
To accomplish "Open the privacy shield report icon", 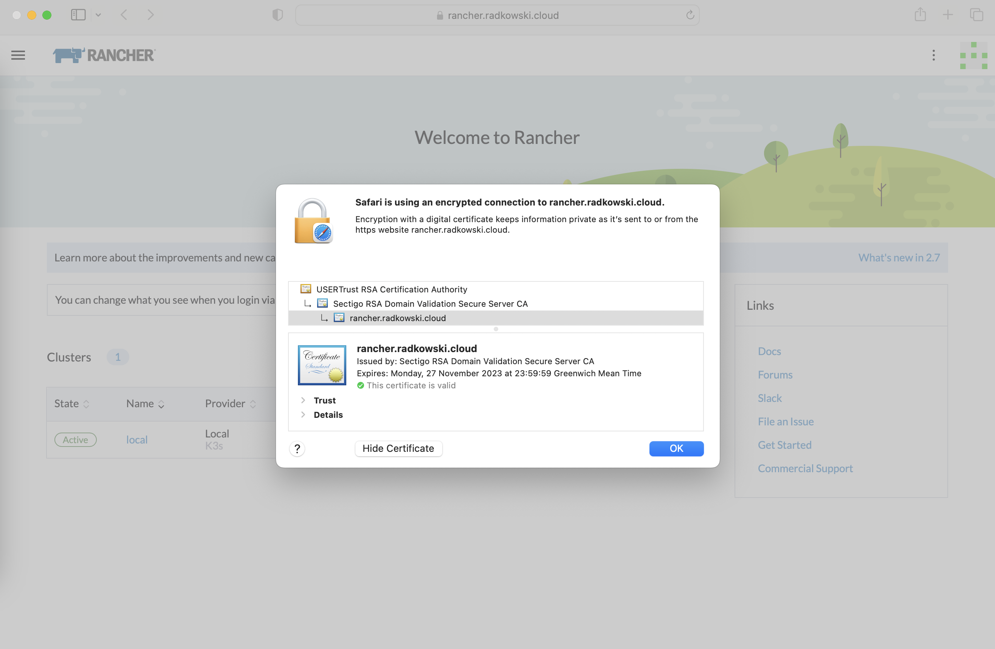I will (277, 15).
